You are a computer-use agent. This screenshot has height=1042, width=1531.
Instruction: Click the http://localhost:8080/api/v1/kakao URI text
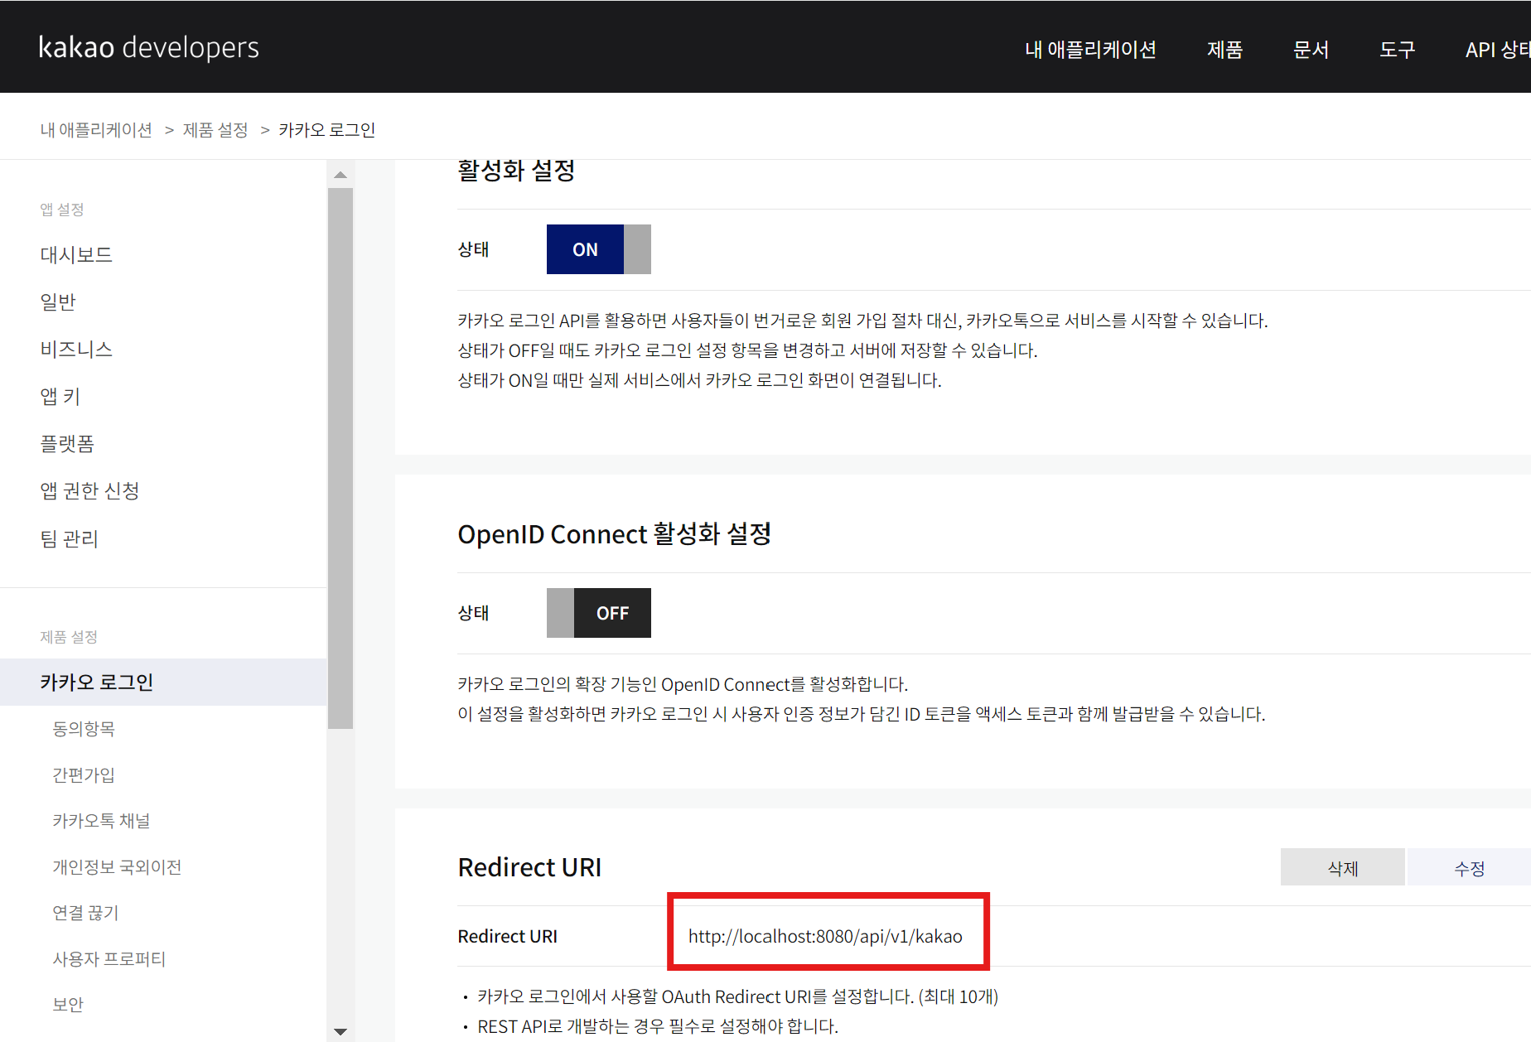(825, 936)
